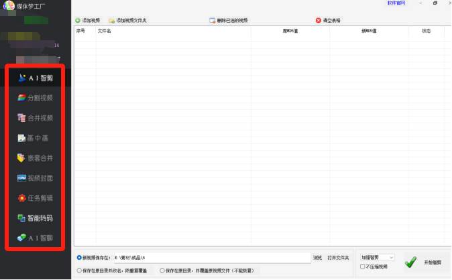
Task: Click the 状态 status column header
Action: click(426, 31)
